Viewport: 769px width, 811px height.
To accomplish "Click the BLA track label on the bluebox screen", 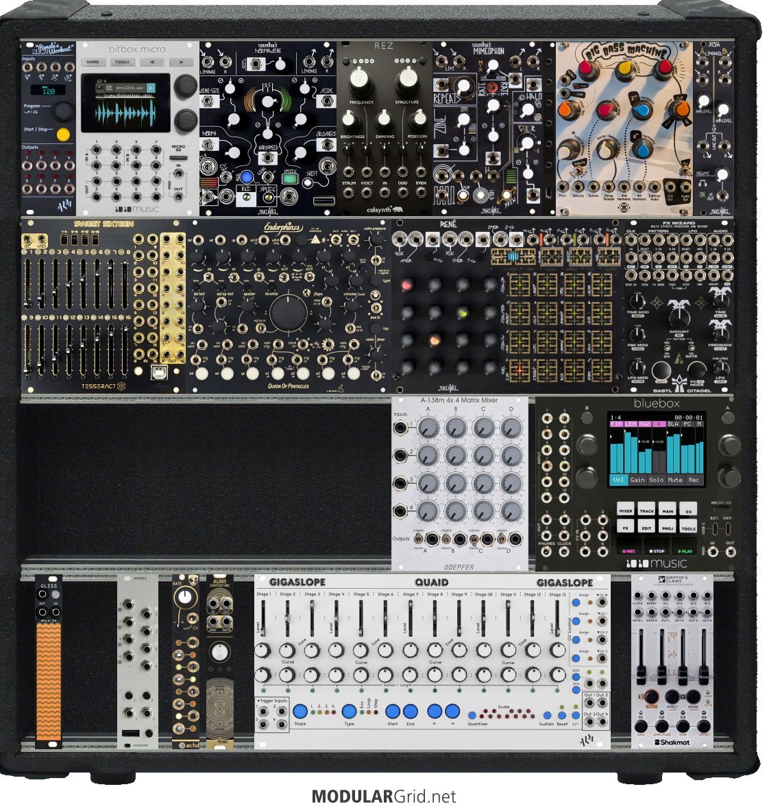I will 673,423.
